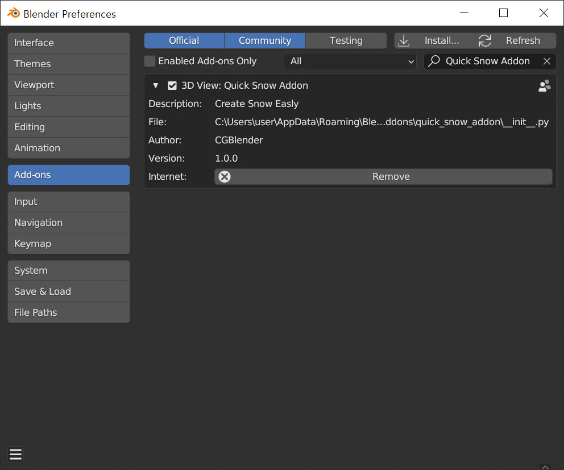Remove the Quick Snow Addon
The width and height of the screenshot is (564, 470).
(x=383, y=177)
